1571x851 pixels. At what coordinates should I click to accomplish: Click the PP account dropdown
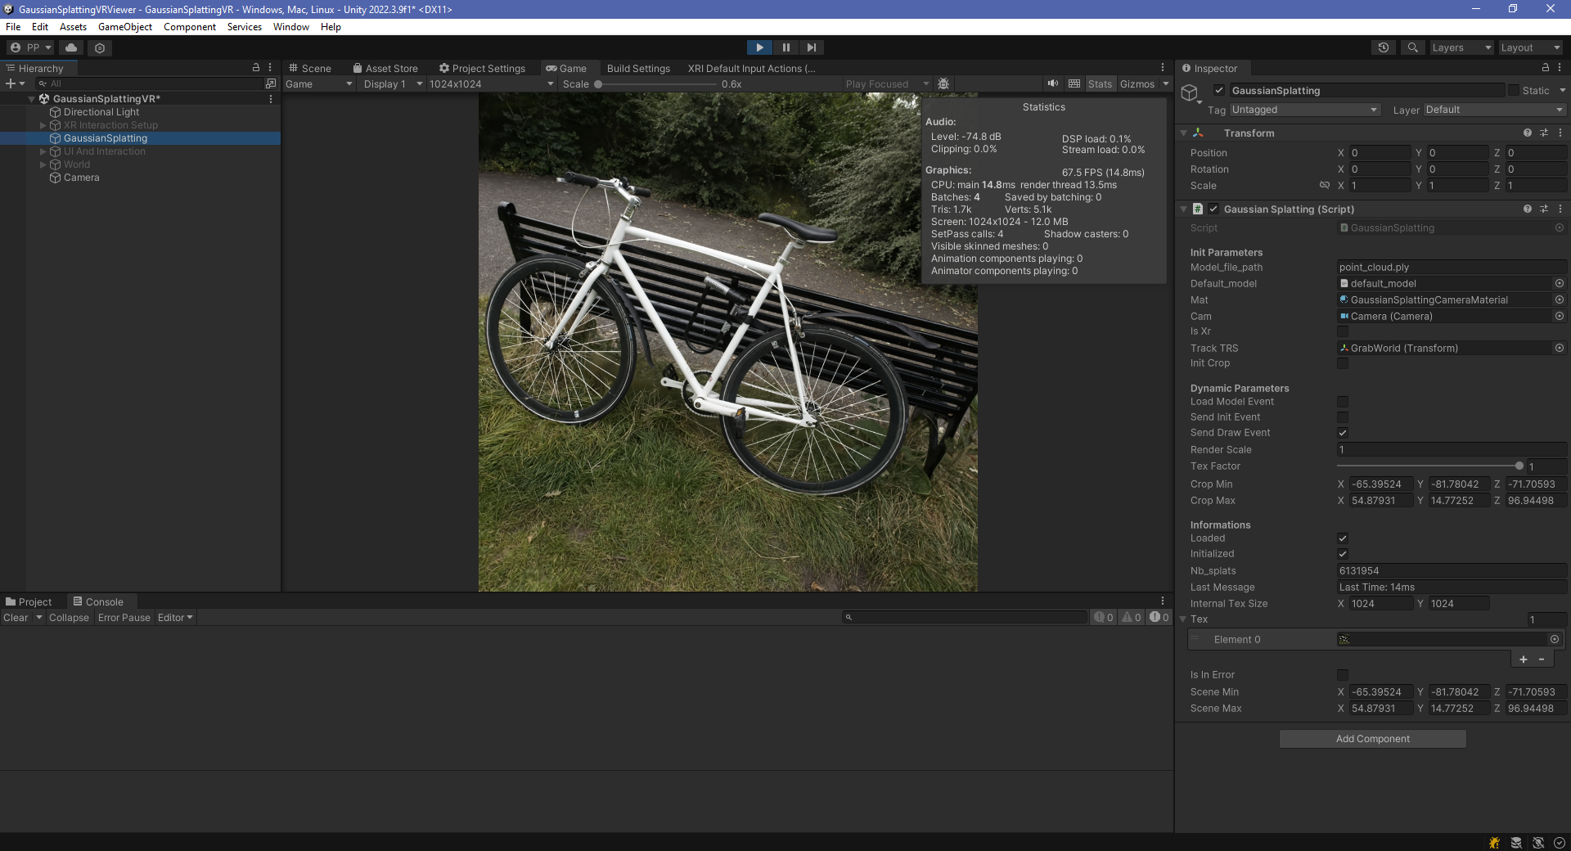(31, 47)
